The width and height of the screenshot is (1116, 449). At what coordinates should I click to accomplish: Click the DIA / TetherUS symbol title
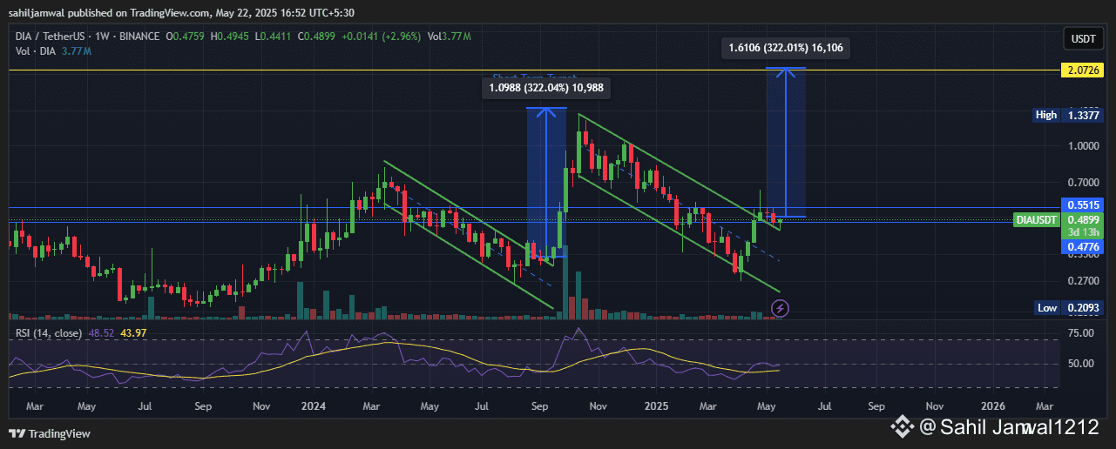[52, 37]
